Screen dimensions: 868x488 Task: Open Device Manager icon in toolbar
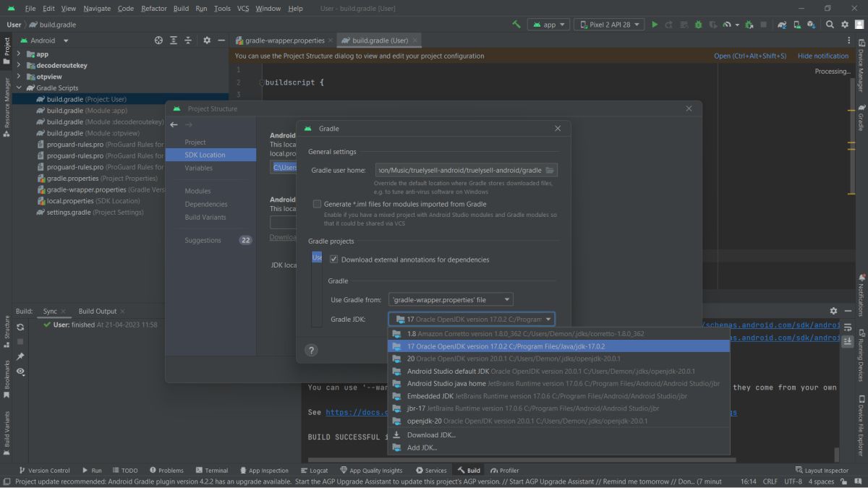pyautogui.click(x=796, y=24)
